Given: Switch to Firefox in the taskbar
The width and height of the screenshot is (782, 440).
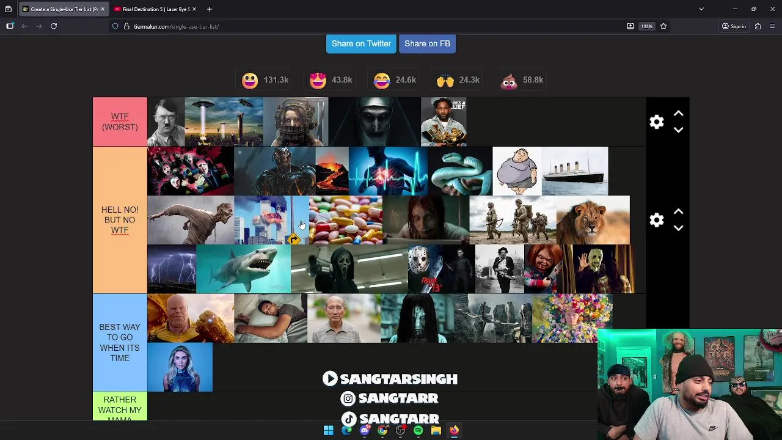Looking at the screenshot, I should pyautogui.click(x=454, y=430).
